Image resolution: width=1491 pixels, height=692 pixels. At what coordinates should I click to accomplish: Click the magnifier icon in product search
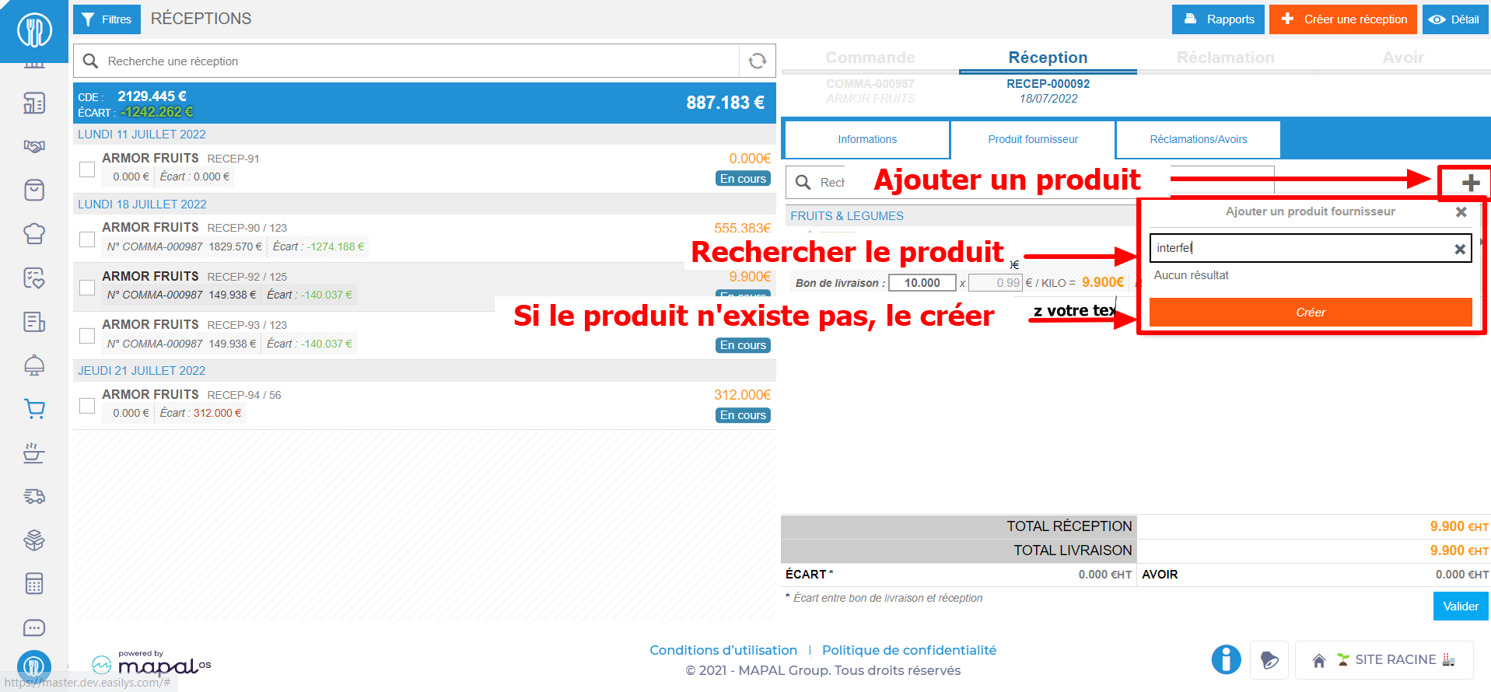[x=803, y=182]
